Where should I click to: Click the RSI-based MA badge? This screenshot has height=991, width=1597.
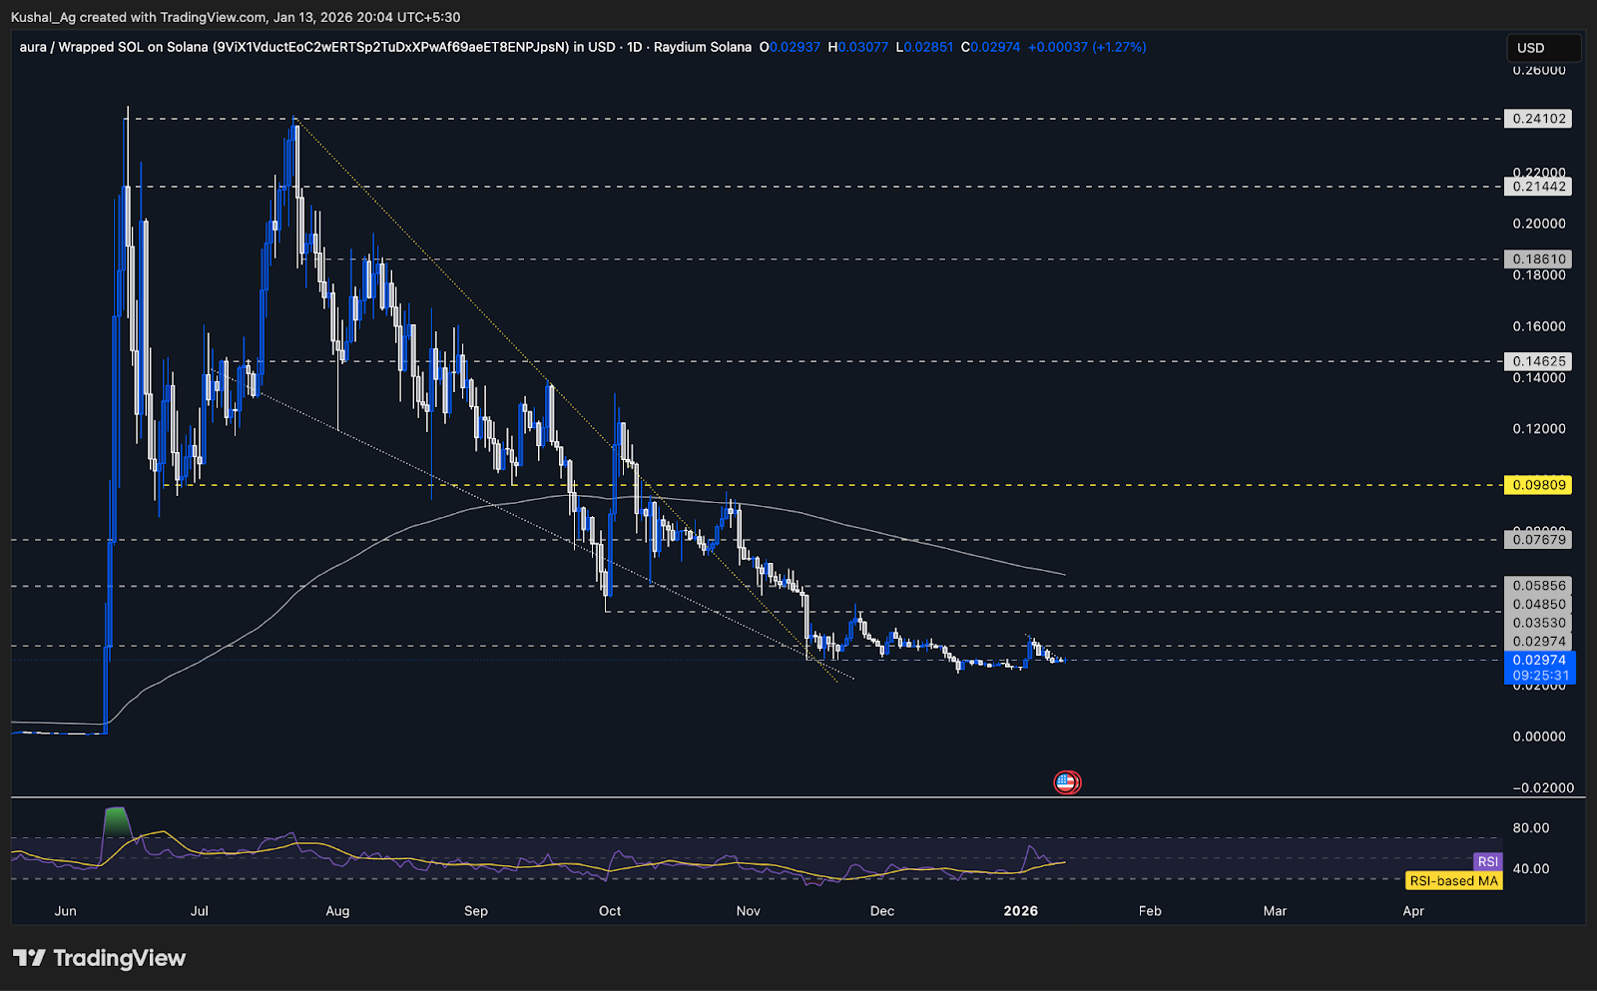point(1453,880)
